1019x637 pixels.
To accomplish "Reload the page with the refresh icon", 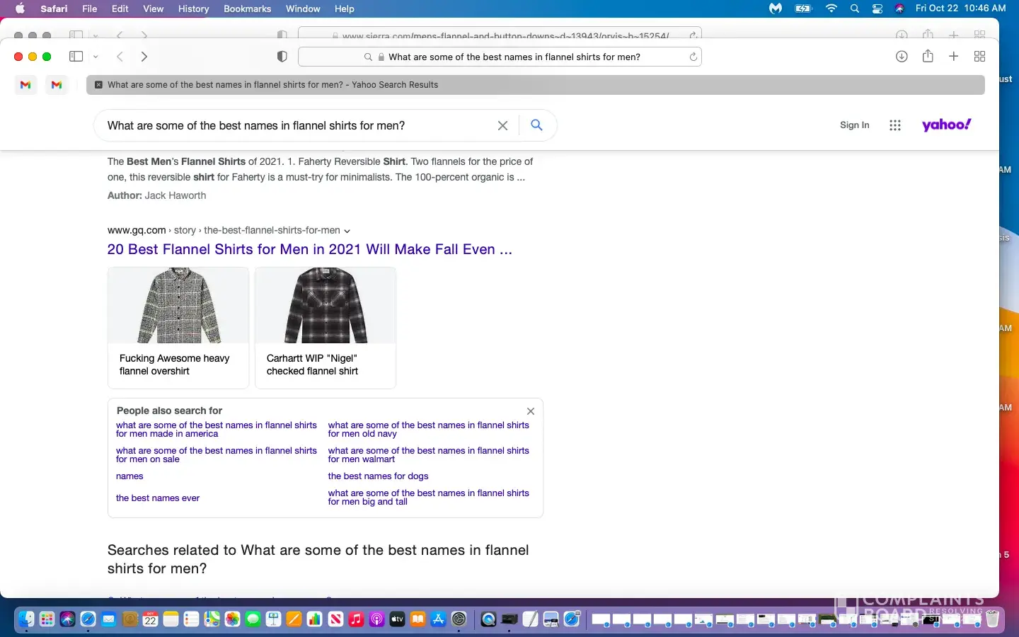I will (x=693, y=57).
